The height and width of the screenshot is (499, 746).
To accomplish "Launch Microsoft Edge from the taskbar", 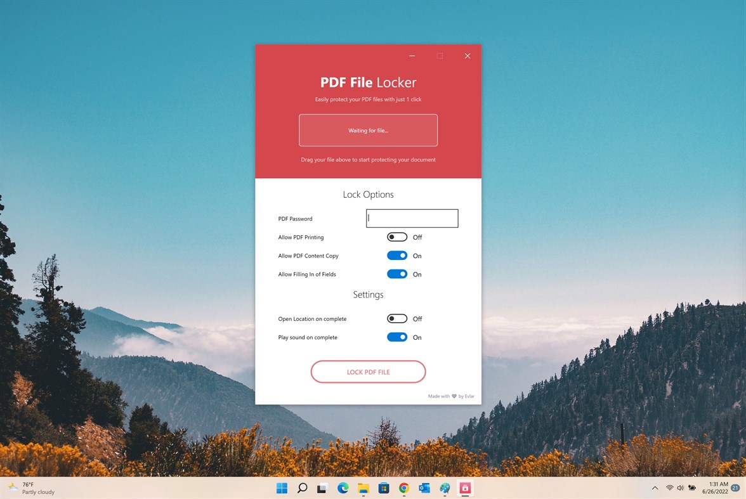I will click(343, 488).
